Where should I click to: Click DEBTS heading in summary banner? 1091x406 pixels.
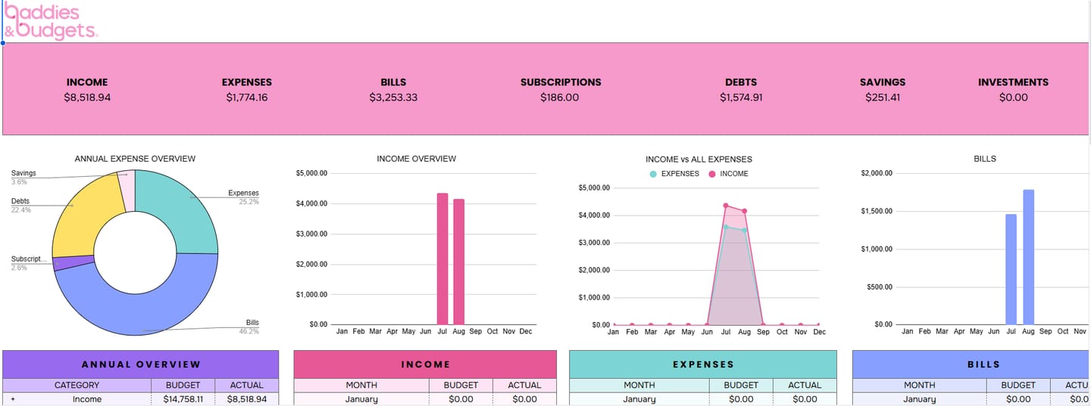click(x=741, y=82)
